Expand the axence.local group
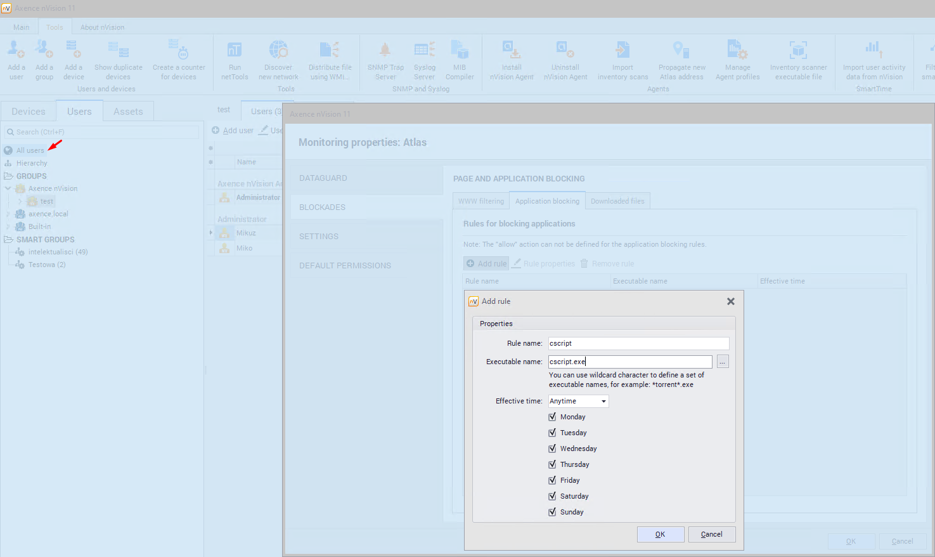The image size is (935, 557). point(8,214)
